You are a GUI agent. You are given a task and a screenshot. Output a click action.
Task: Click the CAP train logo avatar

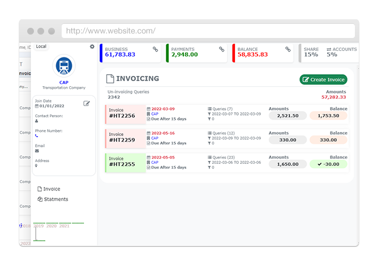pyautogui.click(x=63, y=66)
